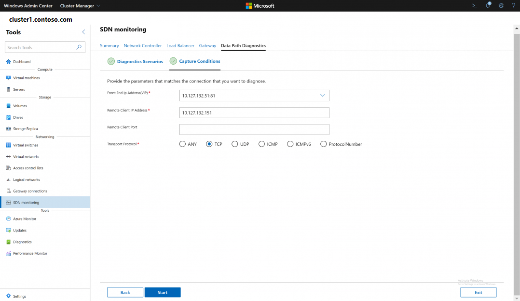The image size is (520, 301).
Task: Switch to the Summary tab
Action: coord(109,46)
